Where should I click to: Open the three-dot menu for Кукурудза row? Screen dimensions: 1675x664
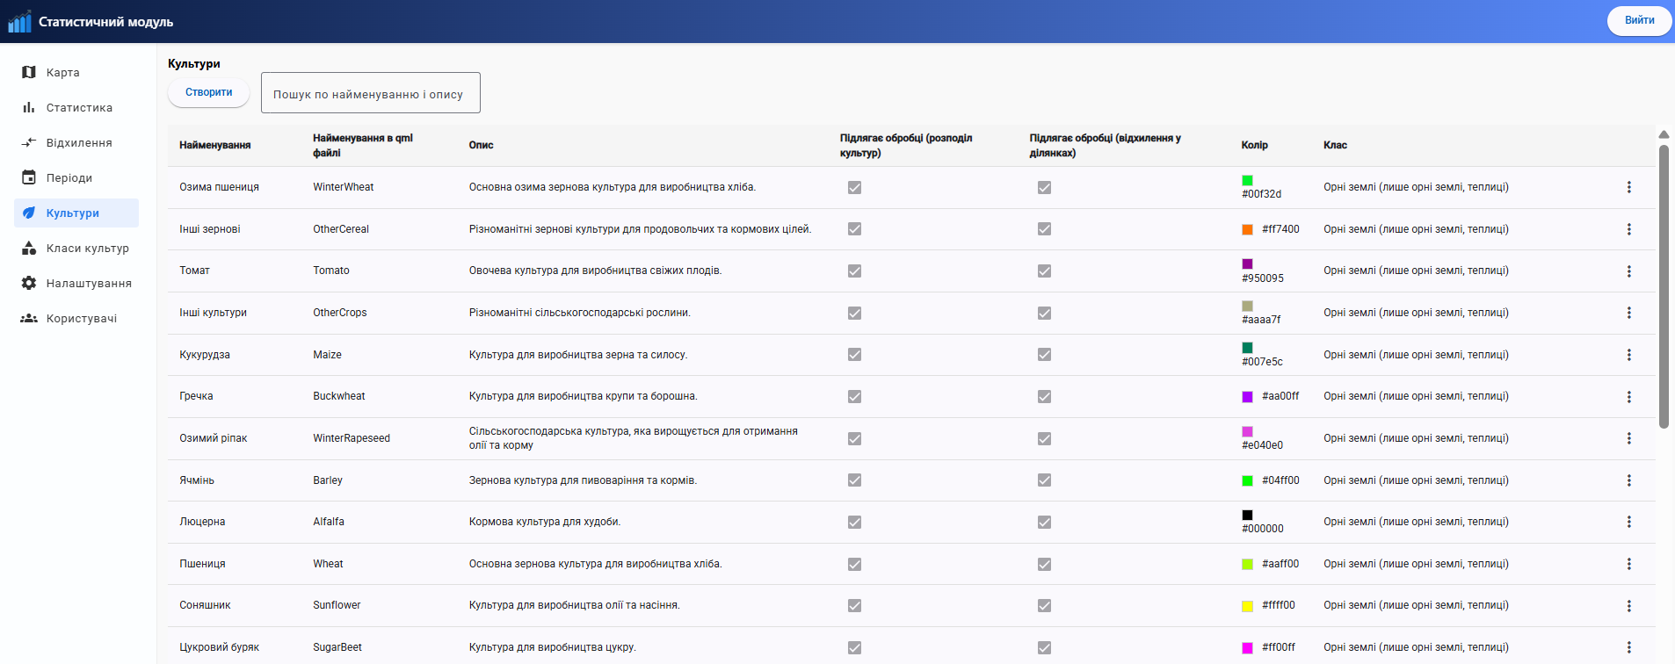pyautogui.click(x=1628, y=355)
